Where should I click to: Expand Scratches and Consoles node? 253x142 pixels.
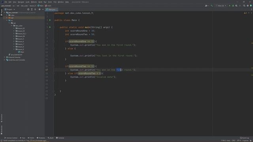[x=4, y=60]
